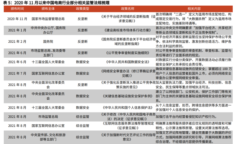Select issuer '国家市场监督管理总局'
Image resolution: width=239 pixels, height=144 pixels.
pos(48,19)
